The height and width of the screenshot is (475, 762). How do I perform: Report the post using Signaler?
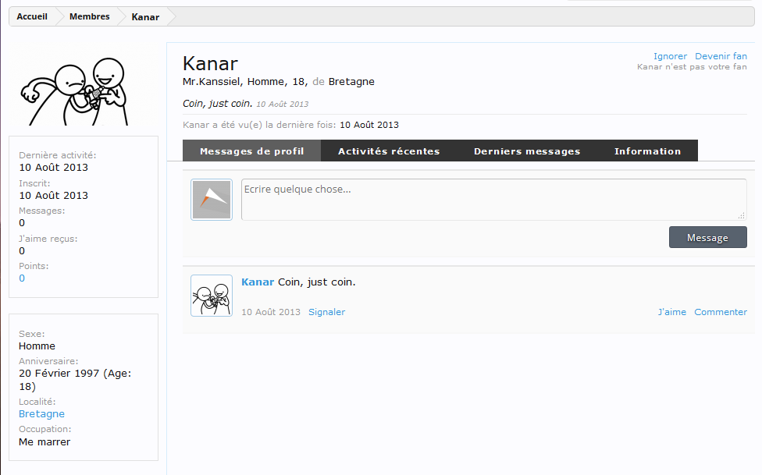click(x=326, y=312)
